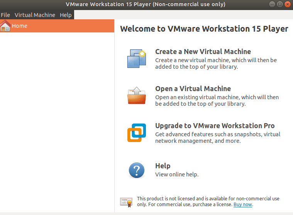Image resolution: width=293 pixels, height=215 pixels.
Task: Open the Virtual Machine menu
Action: pyautogui.click(x=35, y=15)
